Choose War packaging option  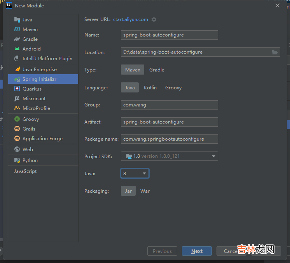click(x=145, y=191)
